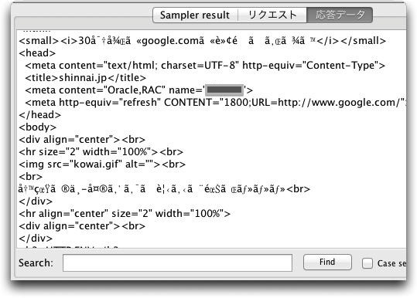Click the small italic google.com text line
The width and height of the screenshot is (417, 298).
pyautogui.click(x=203, y=41)
